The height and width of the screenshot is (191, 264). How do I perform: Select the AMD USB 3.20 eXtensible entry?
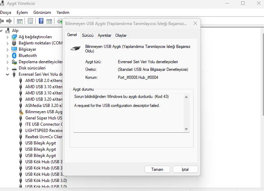click(x=44, y=99)
